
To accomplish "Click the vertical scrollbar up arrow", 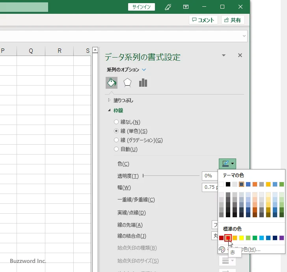I will (95, 50).
